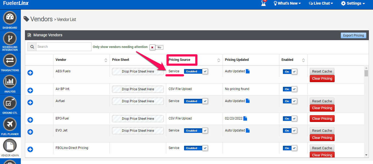Expand EPO-Fuel row plus icon

30,120
